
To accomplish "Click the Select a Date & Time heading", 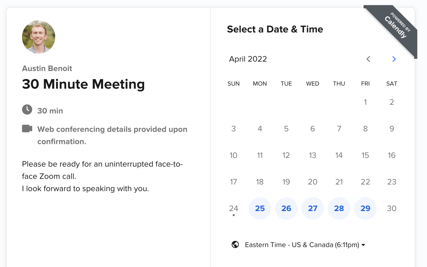I will tap(275, 29).
